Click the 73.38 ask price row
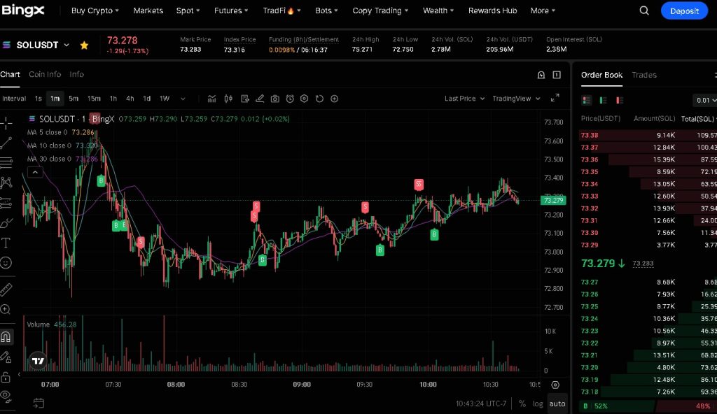 [648, 135]
